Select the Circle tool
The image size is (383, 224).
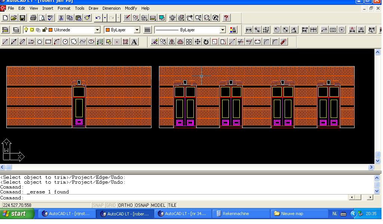[65, 42]
